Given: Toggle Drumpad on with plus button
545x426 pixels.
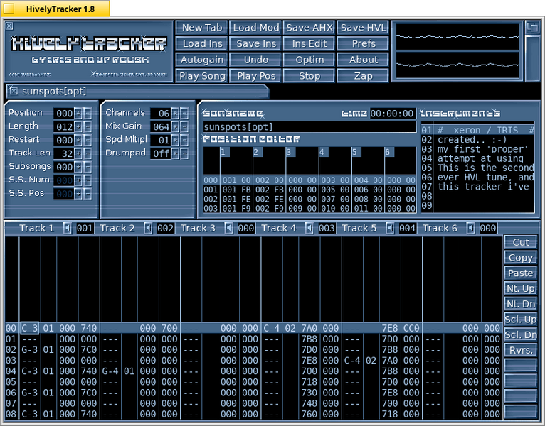Looking at the screenshot, I should (175, 153).
